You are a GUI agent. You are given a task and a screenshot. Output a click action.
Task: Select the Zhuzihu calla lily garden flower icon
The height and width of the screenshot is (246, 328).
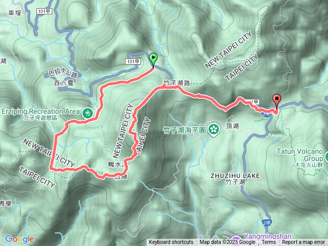[x=214, y=130]
